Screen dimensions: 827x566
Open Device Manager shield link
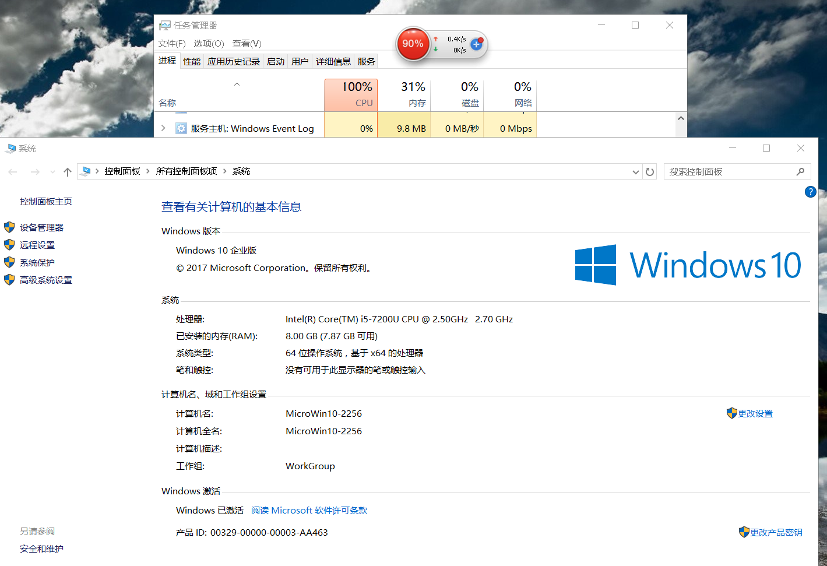tap(41, 227)
